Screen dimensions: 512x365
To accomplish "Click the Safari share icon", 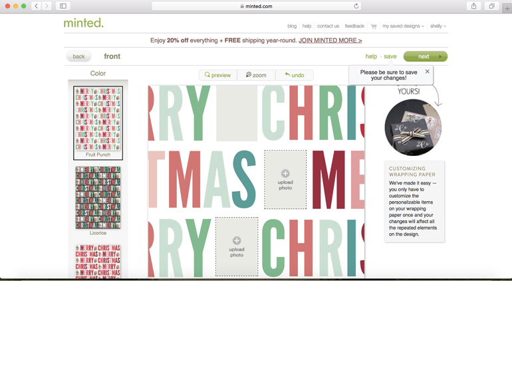I will tap(474, 6).
